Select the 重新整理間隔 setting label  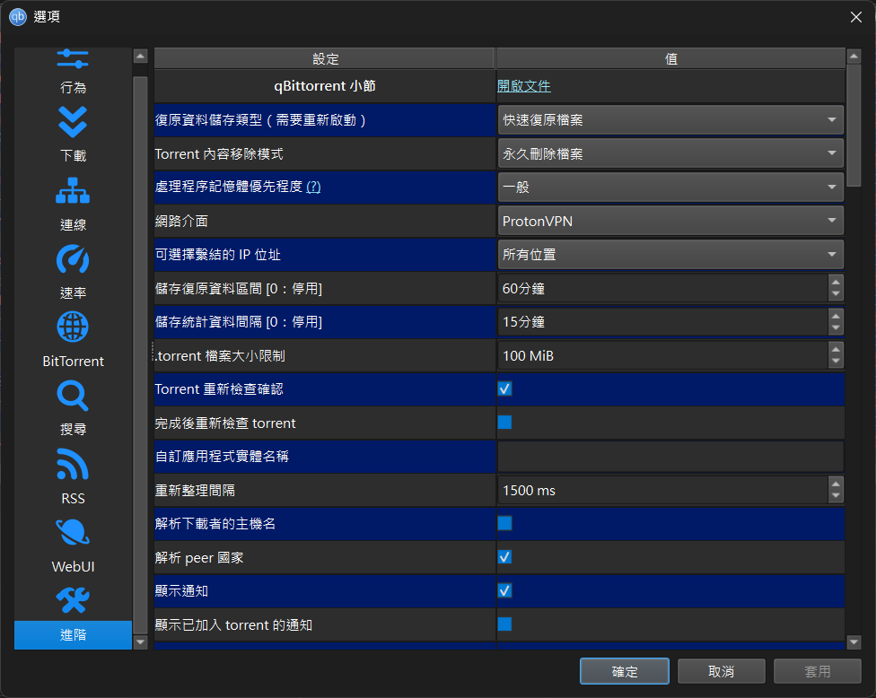pos(195,490)
